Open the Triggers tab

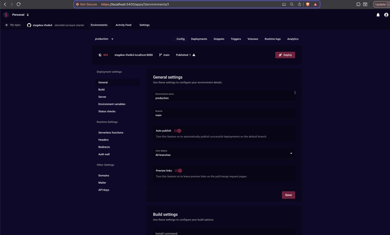pos(236,39)
